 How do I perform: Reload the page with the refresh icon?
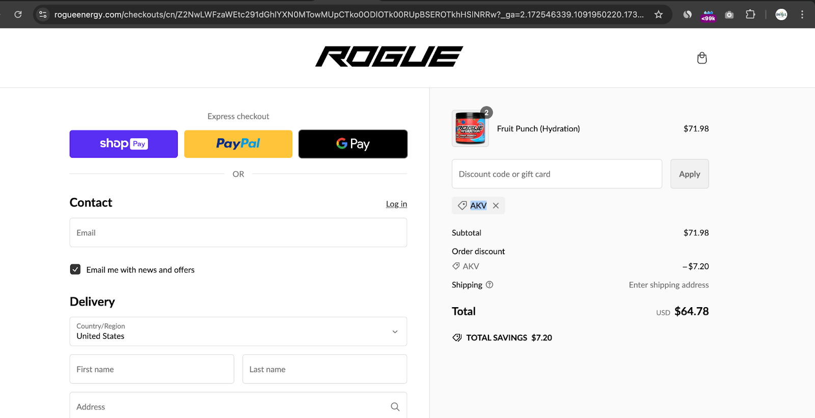click(x=18, y=14)
